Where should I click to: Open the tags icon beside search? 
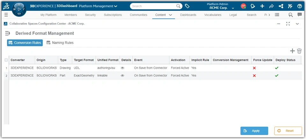tap(187, 6)
